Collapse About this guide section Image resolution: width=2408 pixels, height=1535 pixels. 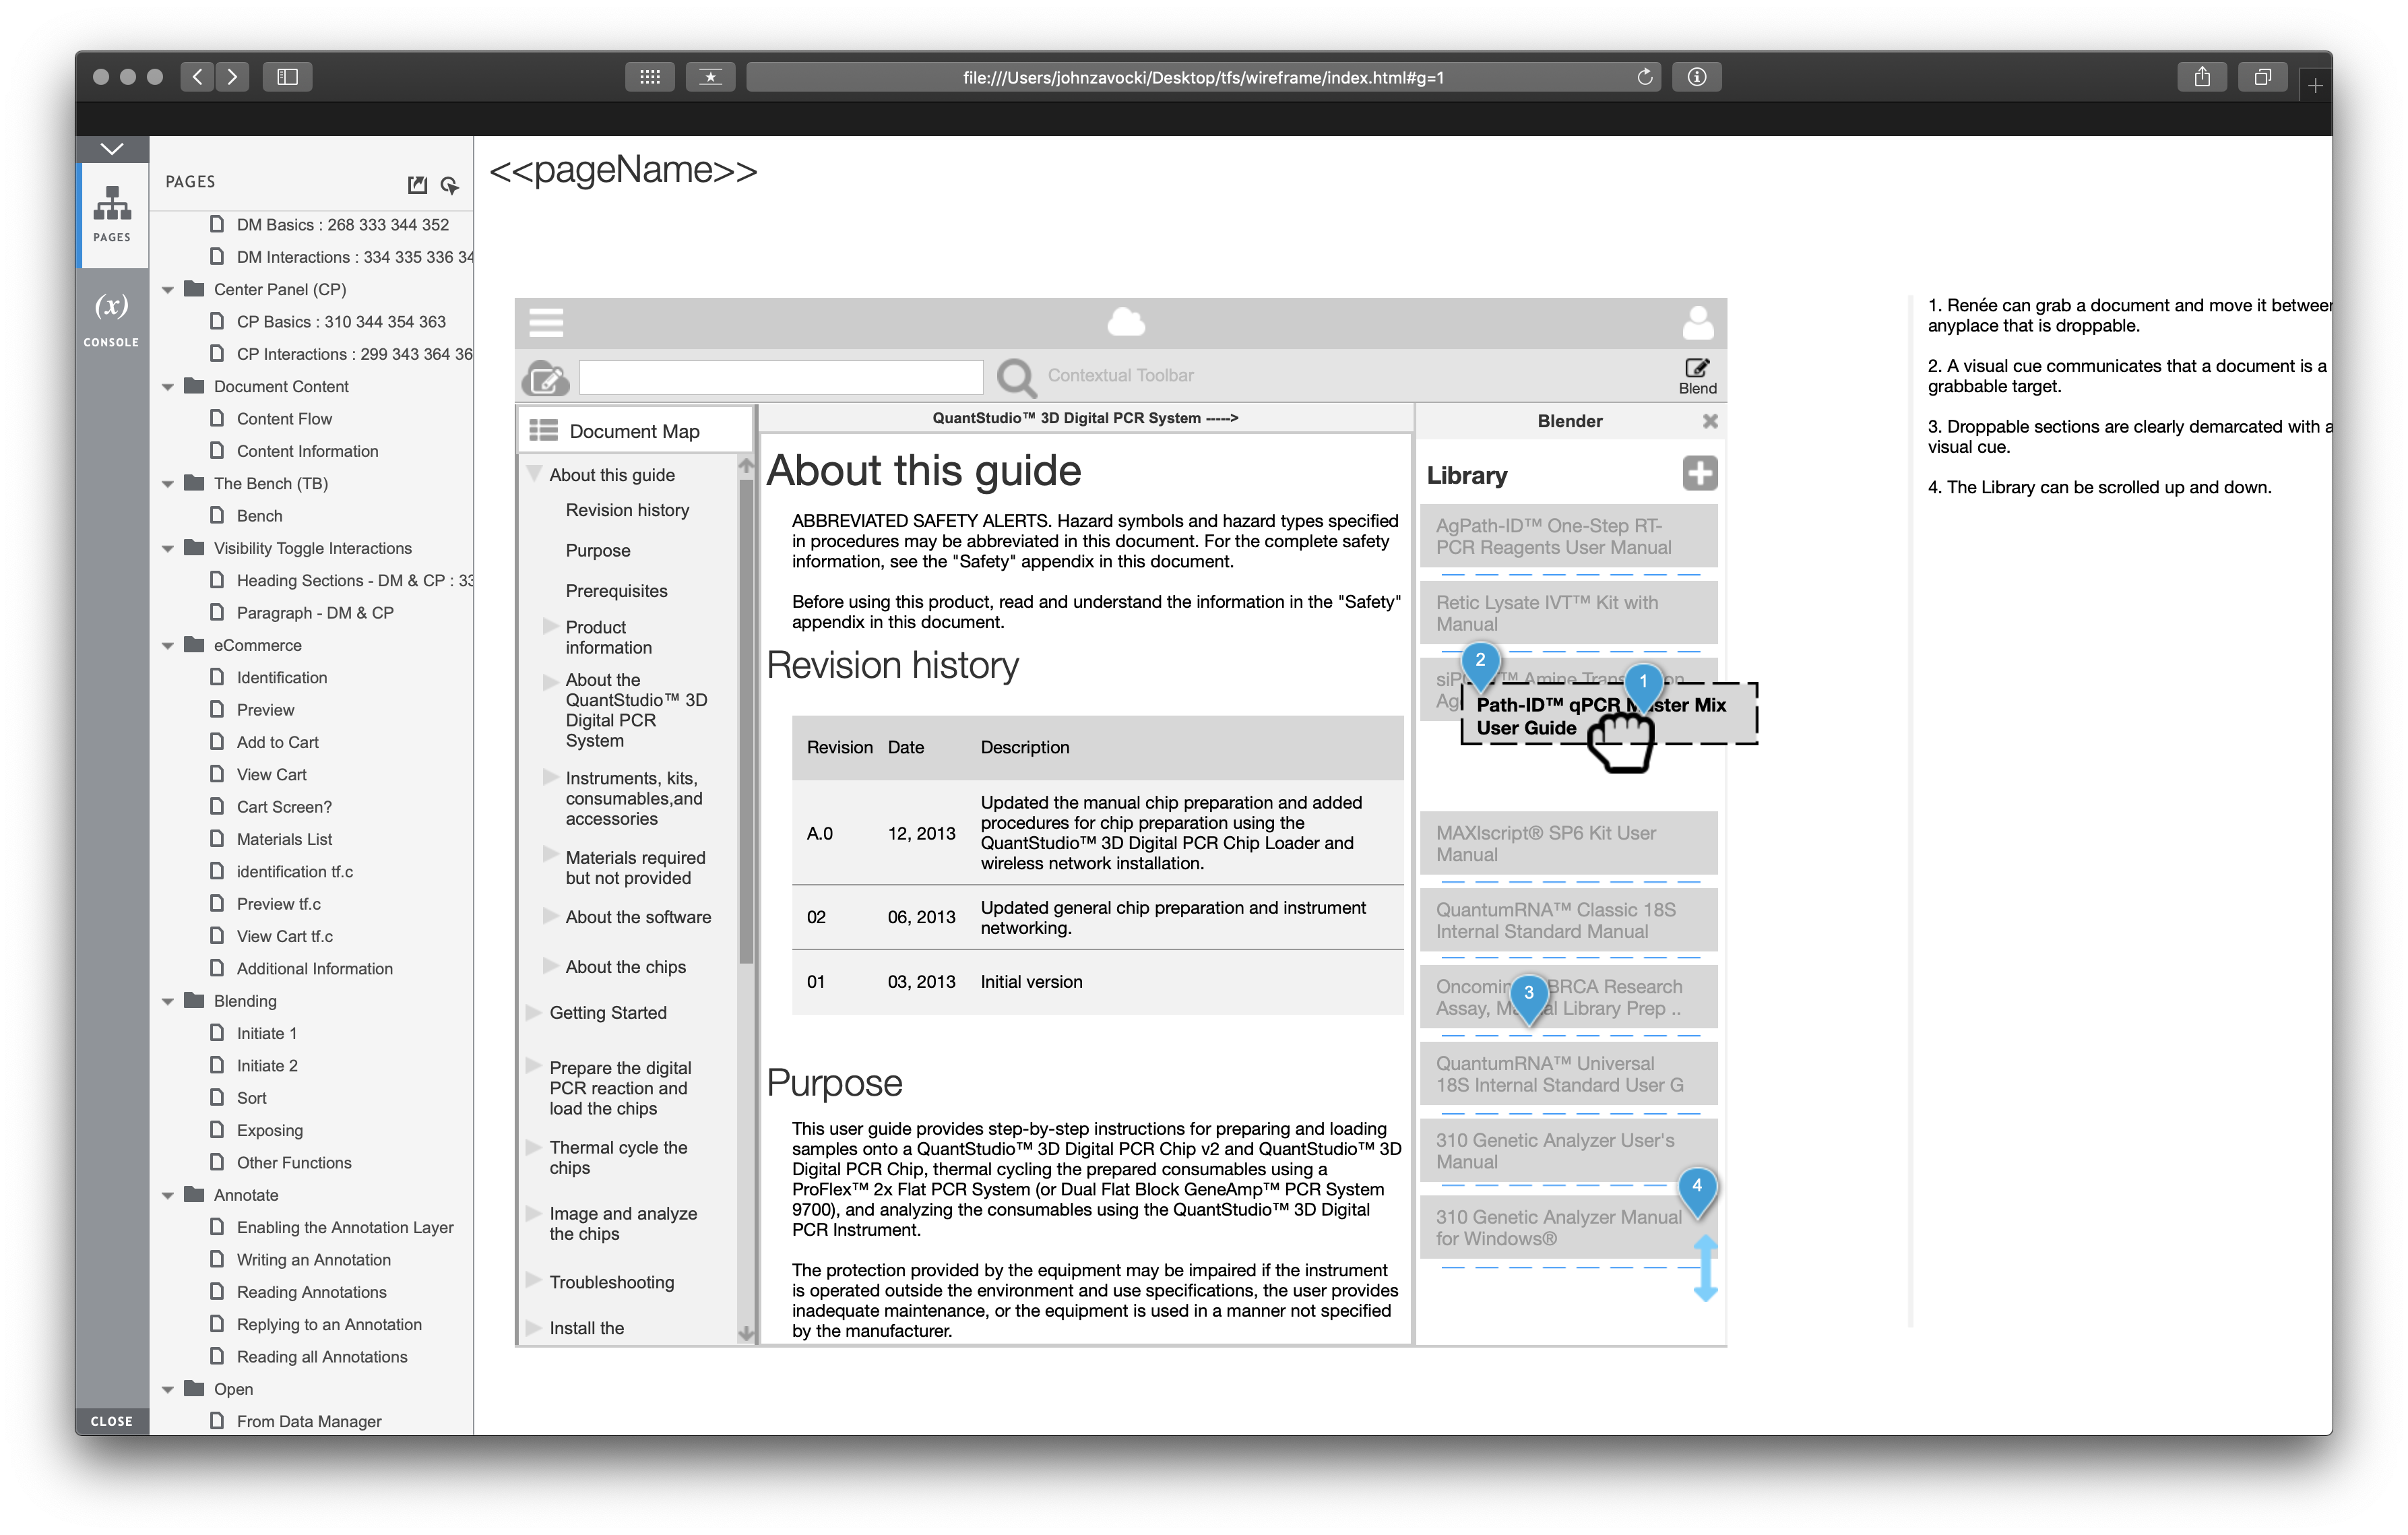click(x=534, y=474)
